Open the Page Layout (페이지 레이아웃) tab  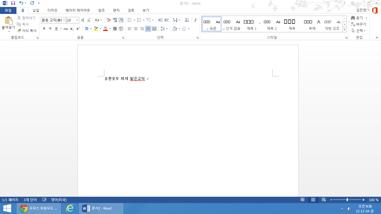78,10
